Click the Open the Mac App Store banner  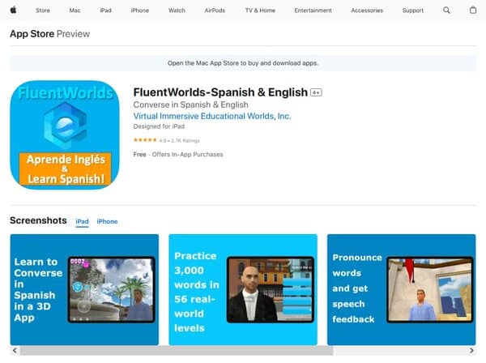pos(243,63)
